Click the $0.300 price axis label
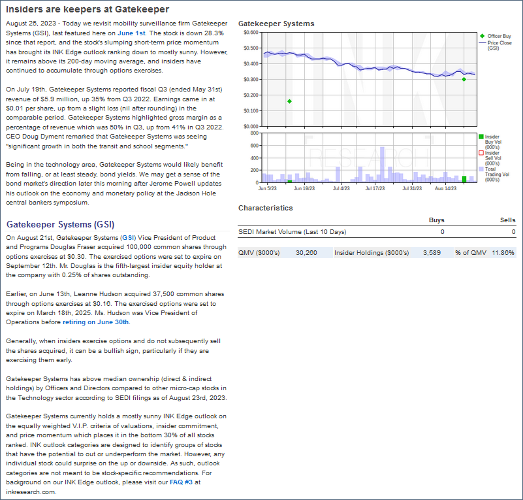The width and height of the screenshot is (523, 500). point(251,80)
